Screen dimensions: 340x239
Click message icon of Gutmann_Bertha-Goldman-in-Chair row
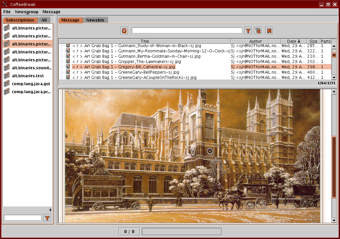[x=68, y=56]
